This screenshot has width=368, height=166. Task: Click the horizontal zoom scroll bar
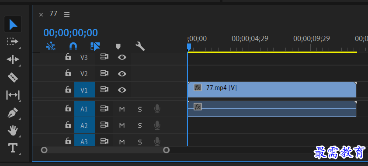coord(105,150)
